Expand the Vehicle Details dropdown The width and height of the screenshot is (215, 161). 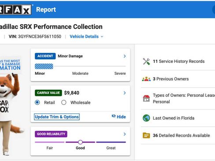pyautogui.click(x=86, y=37)
